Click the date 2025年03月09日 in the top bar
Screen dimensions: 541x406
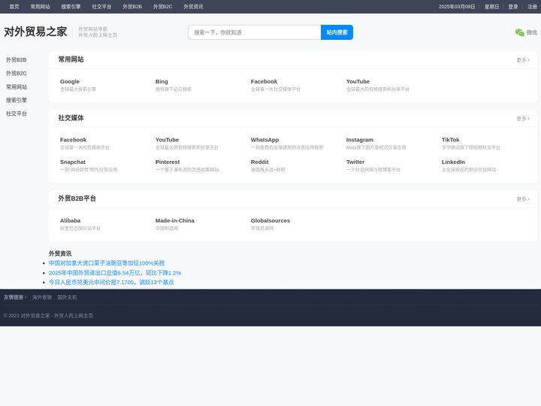(x=457, y=7)
